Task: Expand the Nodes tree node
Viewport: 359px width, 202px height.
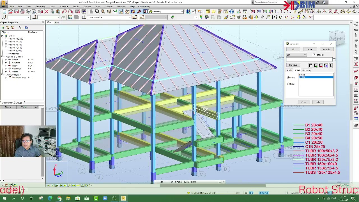Action: click(6, 72)
